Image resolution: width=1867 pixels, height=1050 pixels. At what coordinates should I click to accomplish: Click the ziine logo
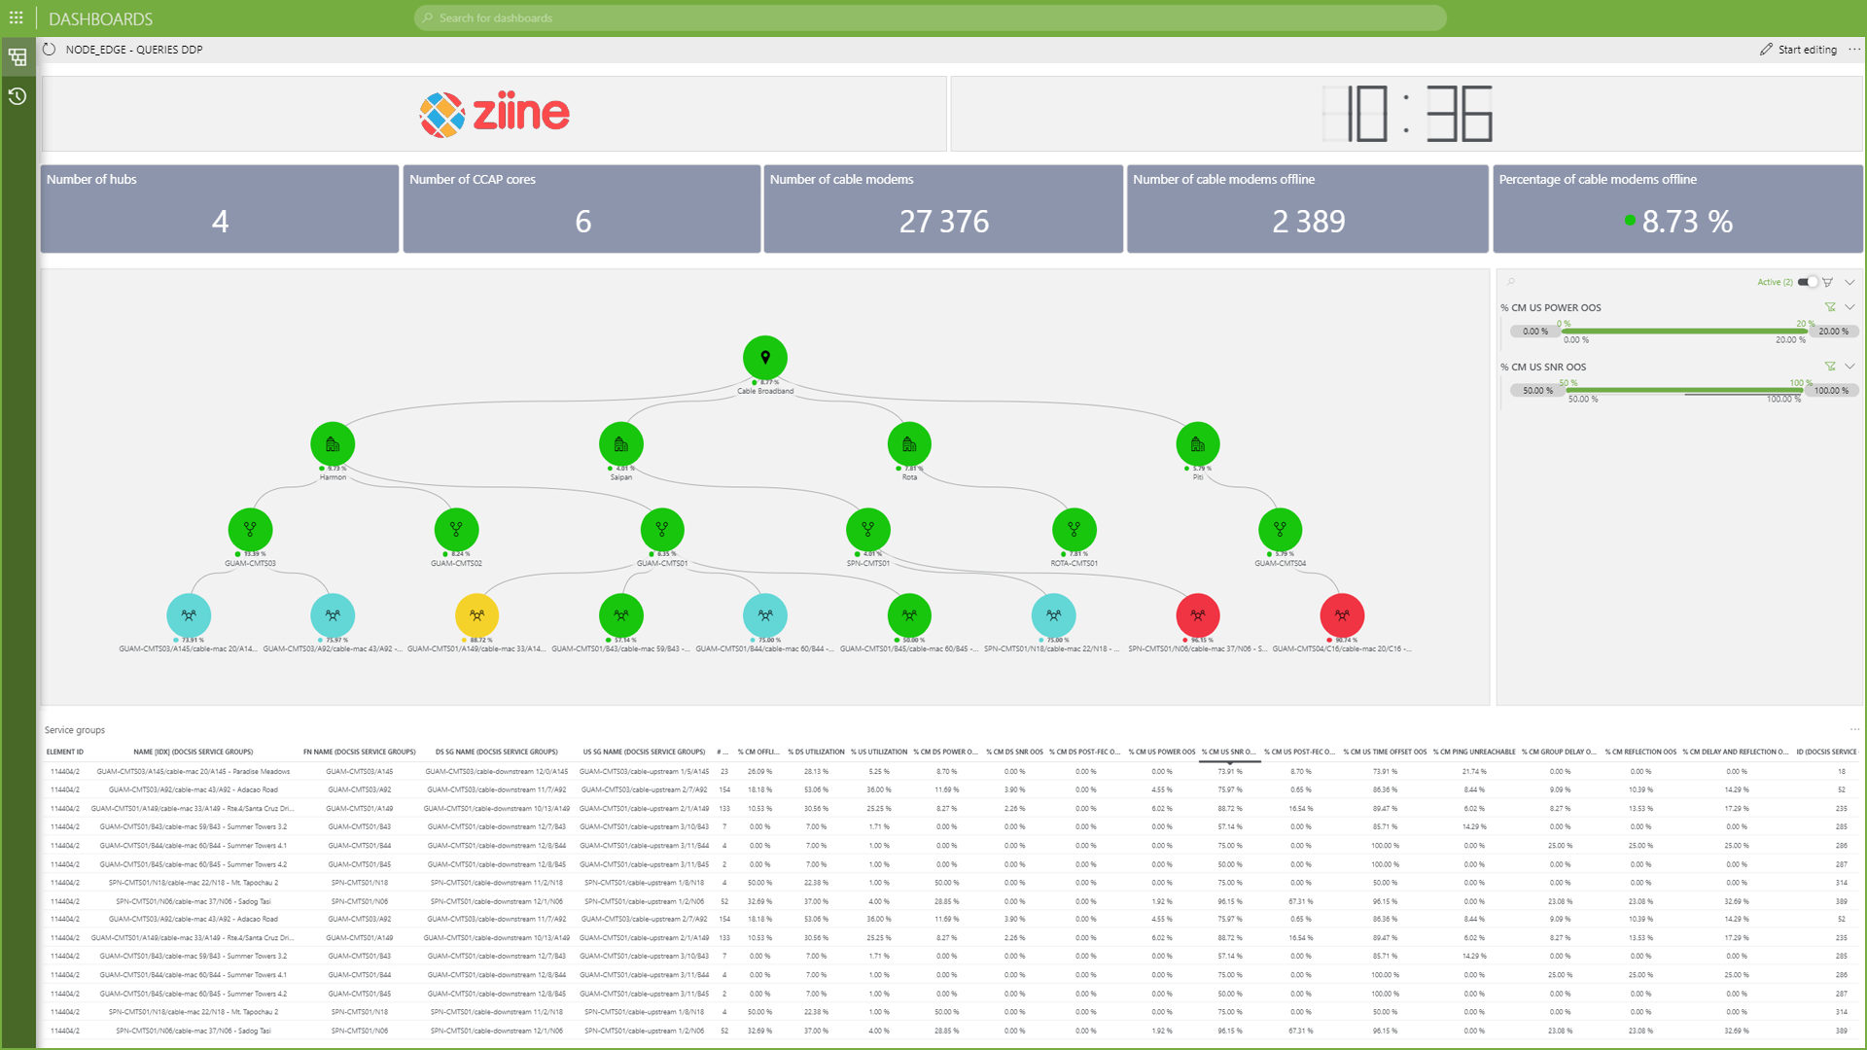click(494, 114)
